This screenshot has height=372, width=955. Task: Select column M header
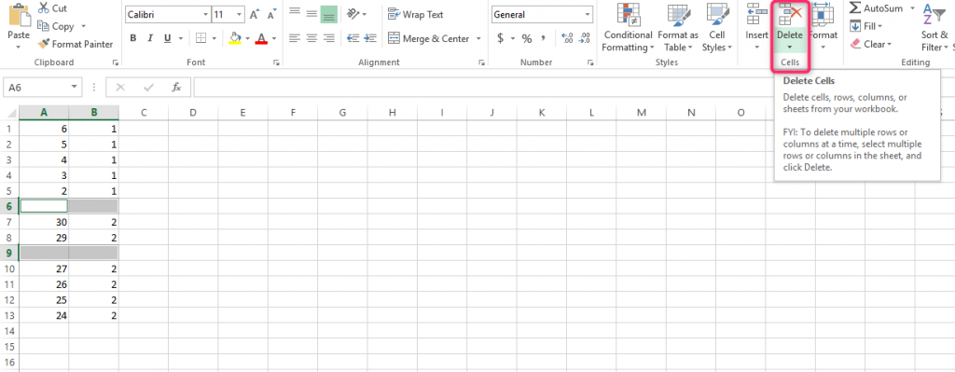641,112
